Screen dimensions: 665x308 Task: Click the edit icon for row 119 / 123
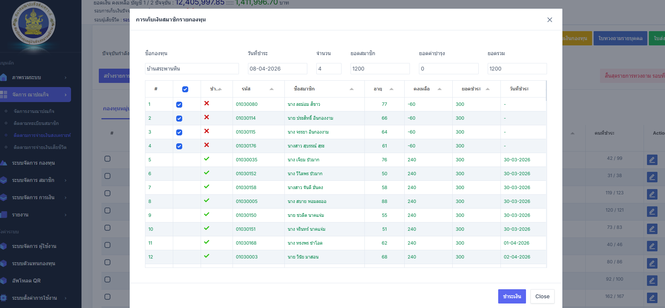point(652,194)
